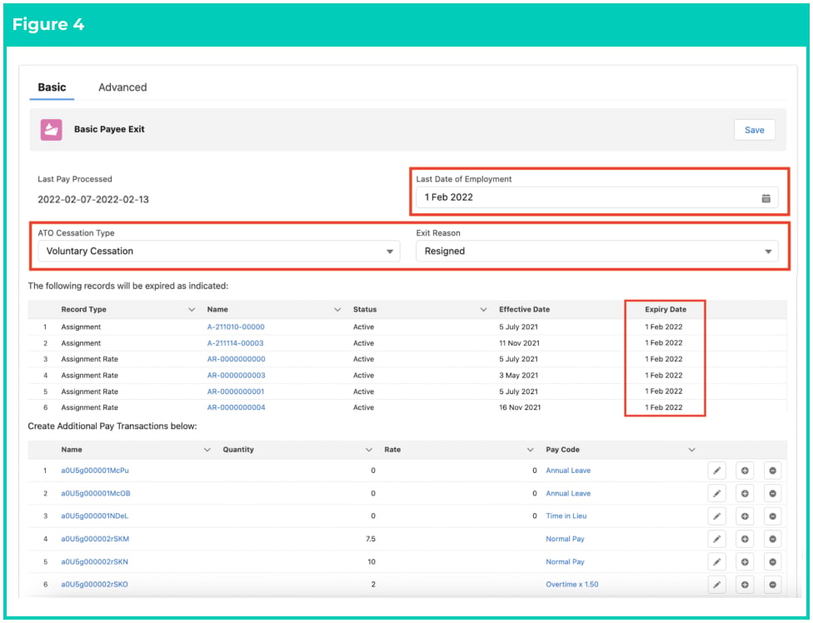The image size is (813, 623).
Task: Open pay transaction link a0U5g000002rSKN
Action: click(94, 562)
